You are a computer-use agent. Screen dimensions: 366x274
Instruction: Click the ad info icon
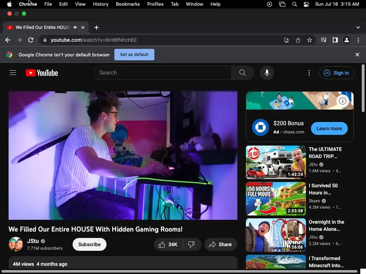[343, 101]
